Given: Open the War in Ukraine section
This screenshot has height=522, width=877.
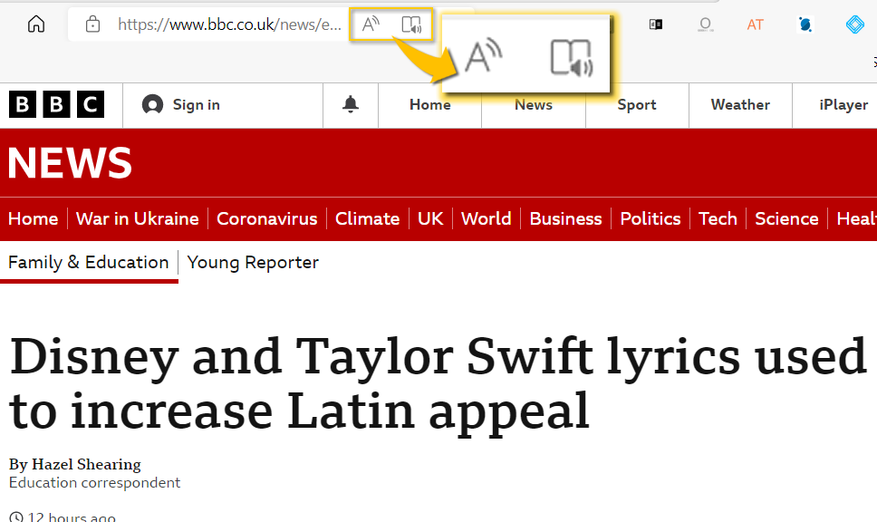Looking at the screenshot, I should tap(138, 218).
